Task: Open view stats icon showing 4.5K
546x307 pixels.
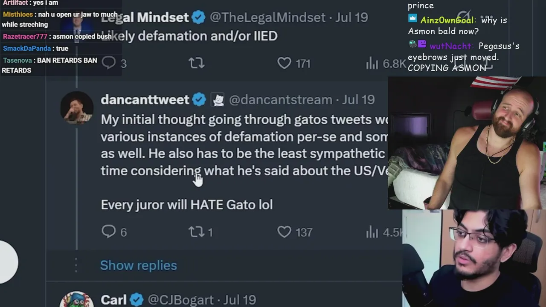Action: tap(372, 232)
